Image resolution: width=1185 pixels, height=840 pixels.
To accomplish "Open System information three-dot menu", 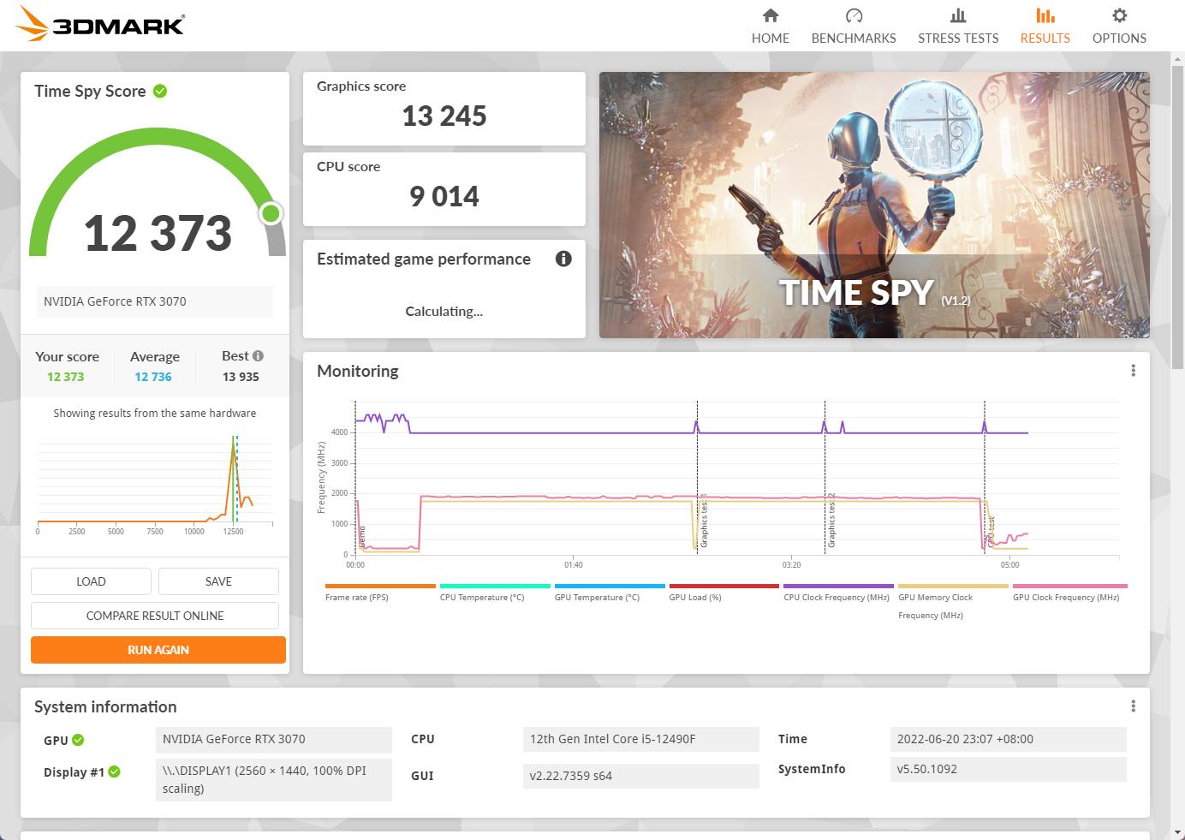I will pyautogui.click(x=1133, y=706).
